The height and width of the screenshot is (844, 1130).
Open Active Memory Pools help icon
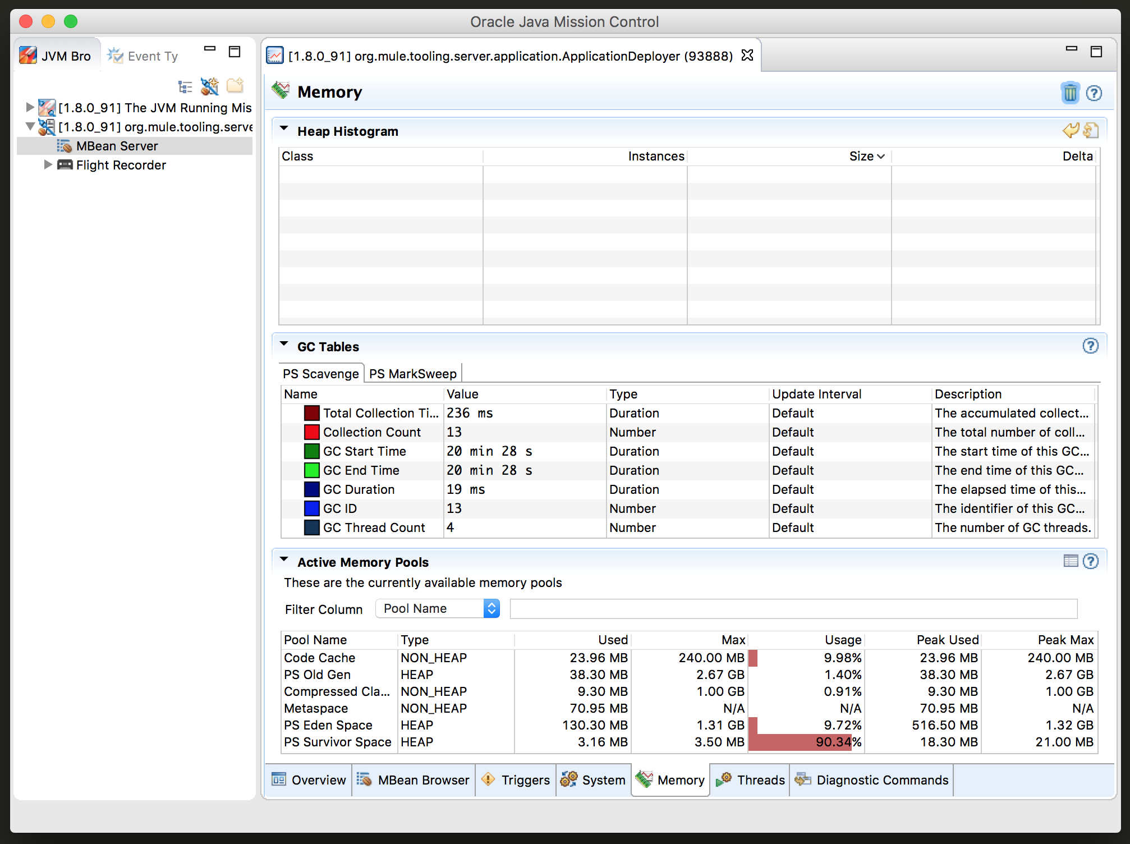[x=1091, y=561]
